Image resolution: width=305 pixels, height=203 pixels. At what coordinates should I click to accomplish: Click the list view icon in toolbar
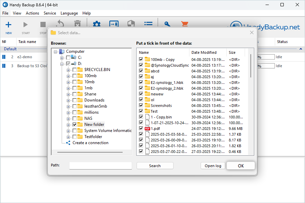148,24
